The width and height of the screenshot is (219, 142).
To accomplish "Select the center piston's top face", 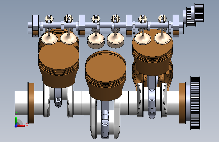I will tap(106, 68).
